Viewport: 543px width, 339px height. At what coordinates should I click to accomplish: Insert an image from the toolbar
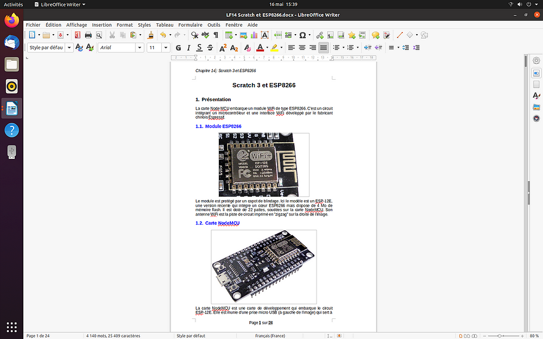point(243,35)
